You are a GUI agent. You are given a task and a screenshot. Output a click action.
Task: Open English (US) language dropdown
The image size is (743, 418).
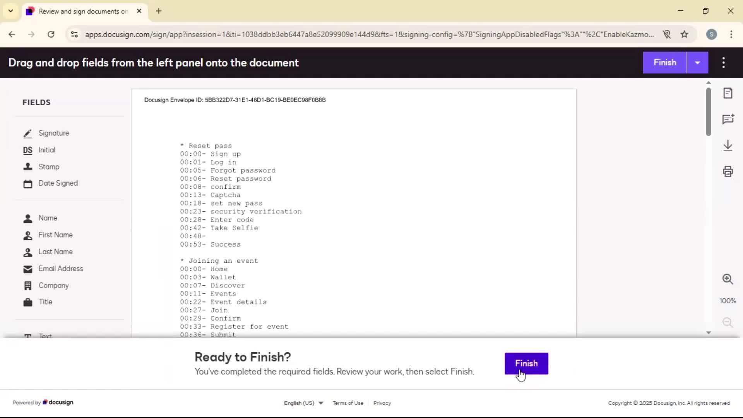coord(303,403)
